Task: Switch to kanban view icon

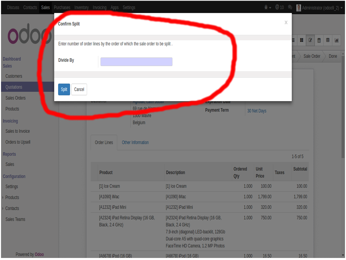Action: click(x=301, y=40)
